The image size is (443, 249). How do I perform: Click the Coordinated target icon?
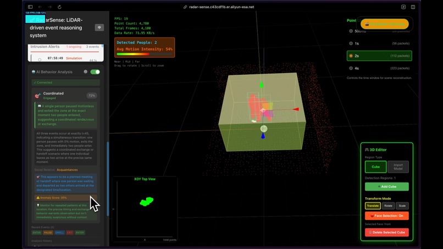tap(37, 96)
